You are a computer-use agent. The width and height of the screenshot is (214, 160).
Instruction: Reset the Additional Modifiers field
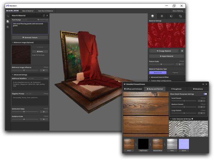[46, 78]
